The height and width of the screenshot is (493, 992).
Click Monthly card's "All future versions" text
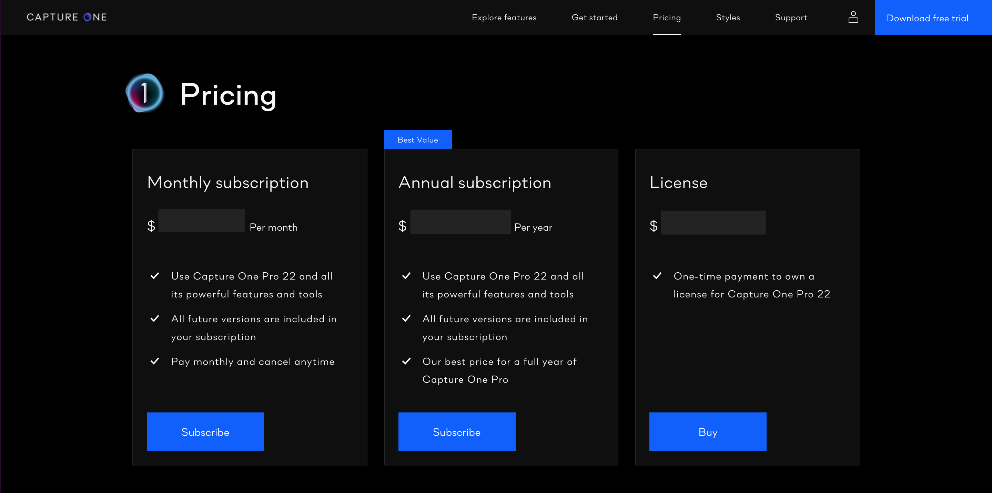click(x=254, y=328)
